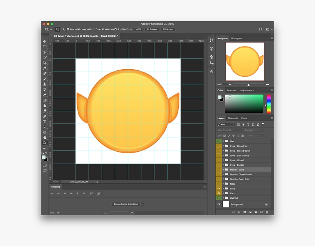Click the foreground color swatch
The width and height of the screenshot is (315, 246).
pos(43,157)
